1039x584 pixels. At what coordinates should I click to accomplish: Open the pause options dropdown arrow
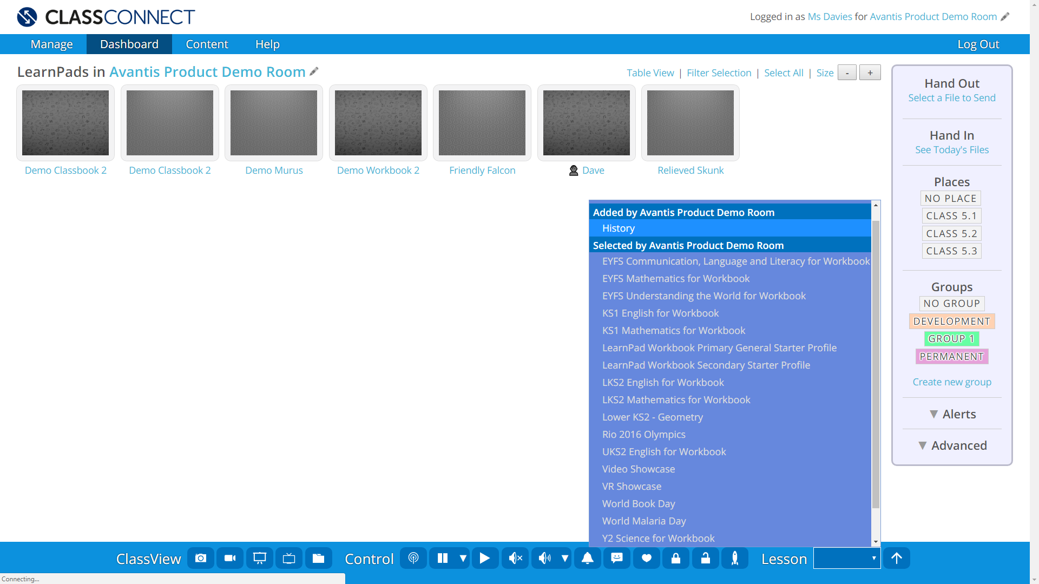pos(463,558)
